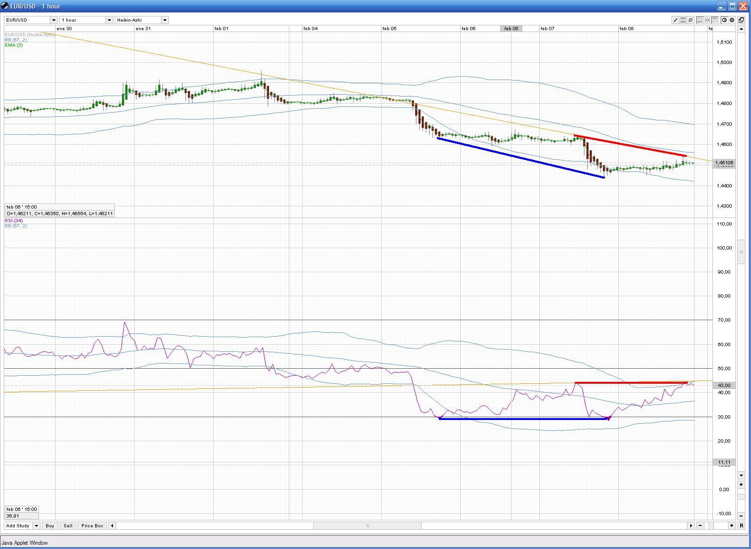Select the parallel channel lines tool
Image resolution: width=751 pixels, height=549 pixels.
(683, 20)
